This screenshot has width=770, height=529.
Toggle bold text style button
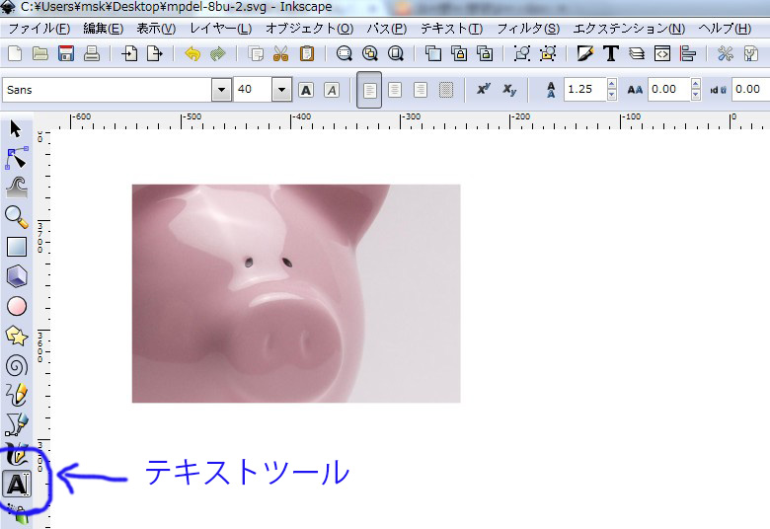tap(306, 90)
